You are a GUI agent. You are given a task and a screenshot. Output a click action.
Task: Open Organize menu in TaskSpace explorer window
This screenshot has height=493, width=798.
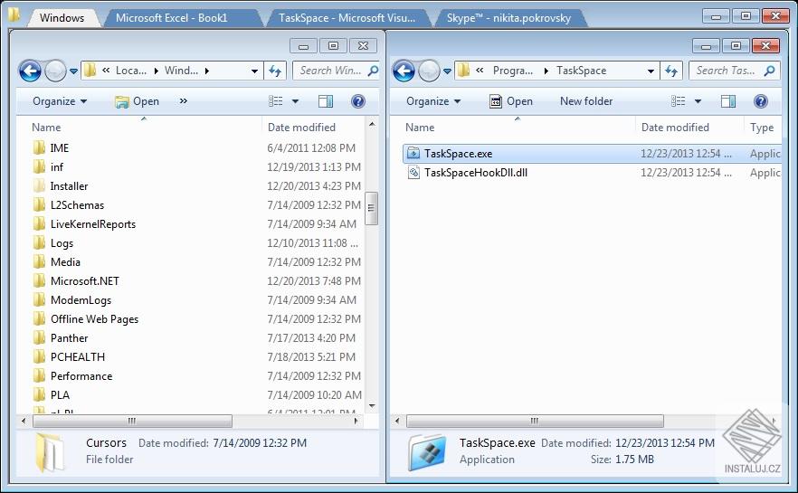coord(433,101)
